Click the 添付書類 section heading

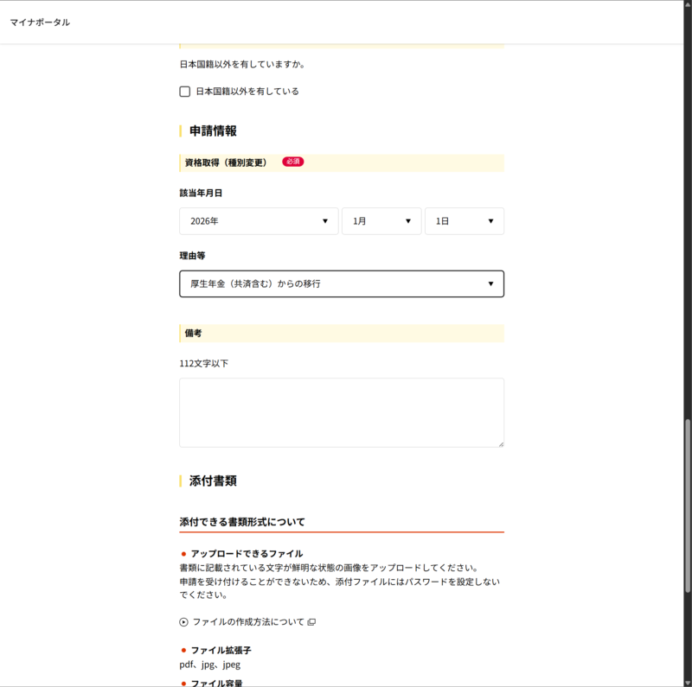tap(213, 480)
